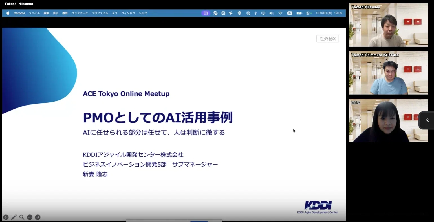Click the Takashi Niitsuma speaker name label
Viewport: 434px width, 222px height.
[x=19, y=4]
